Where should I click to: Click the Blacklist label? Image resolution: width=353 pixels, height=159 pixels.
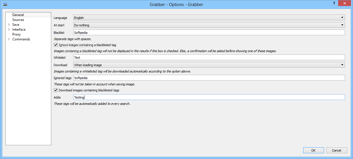[x=59, y=33]
